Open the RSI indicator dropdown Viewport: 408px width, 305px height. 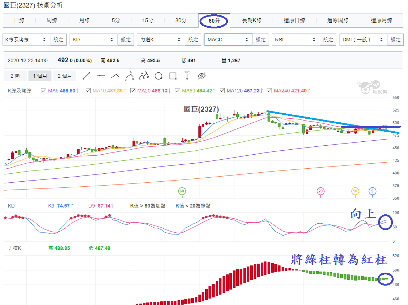(296, 40)
